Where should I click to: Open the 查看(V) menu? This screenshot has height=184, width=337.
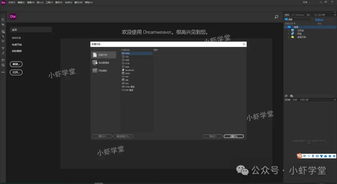[31, 2]
